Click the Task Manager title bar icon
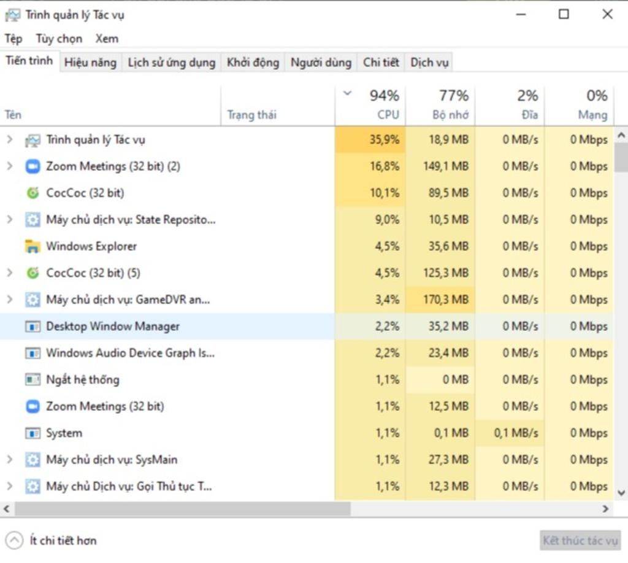Screen dimensions: 628x563 12,15
